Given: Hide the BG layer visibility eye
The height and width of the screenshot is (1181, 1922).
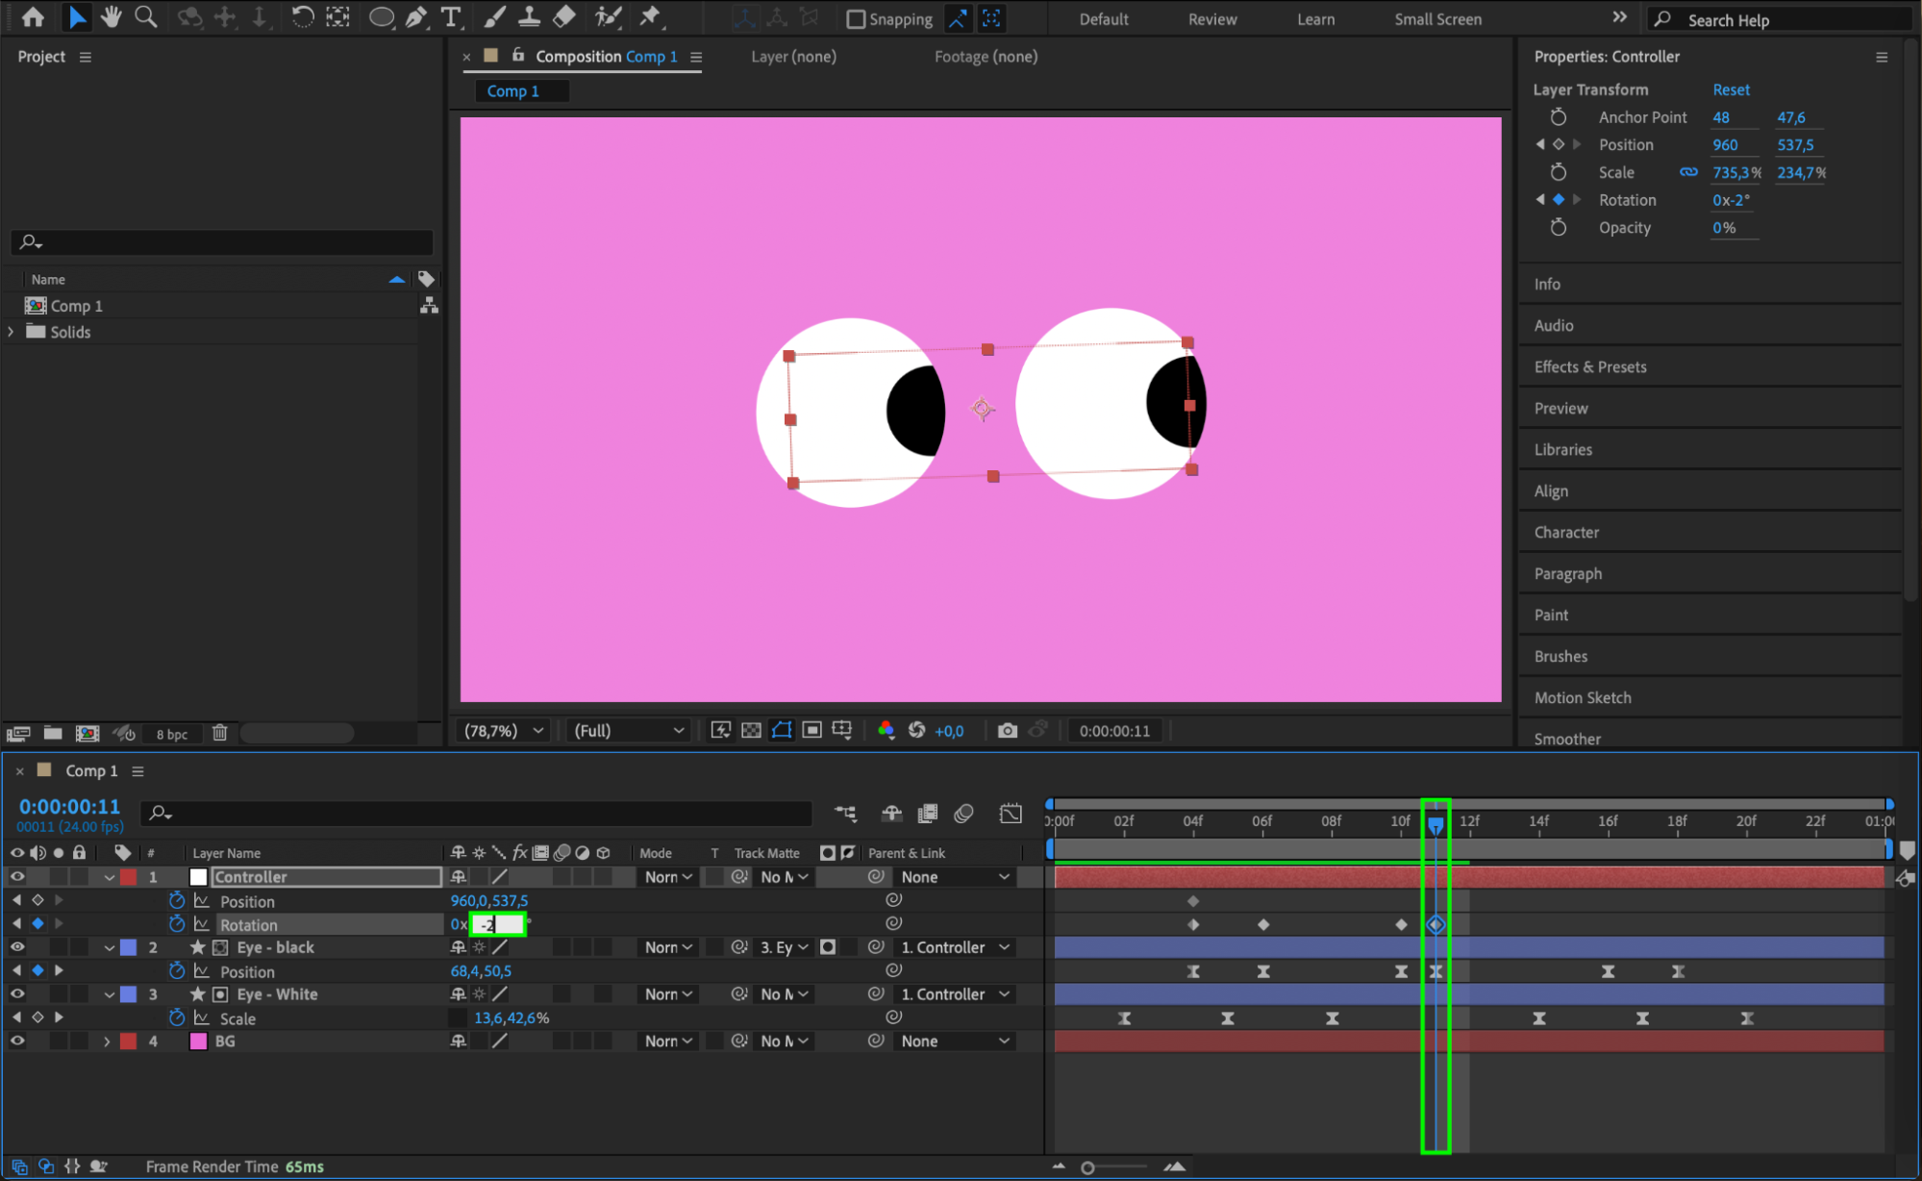Looking at the screenshot, I should [17, 1041].
